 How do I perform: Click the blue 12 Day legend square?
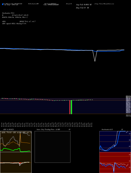point(3,4)
